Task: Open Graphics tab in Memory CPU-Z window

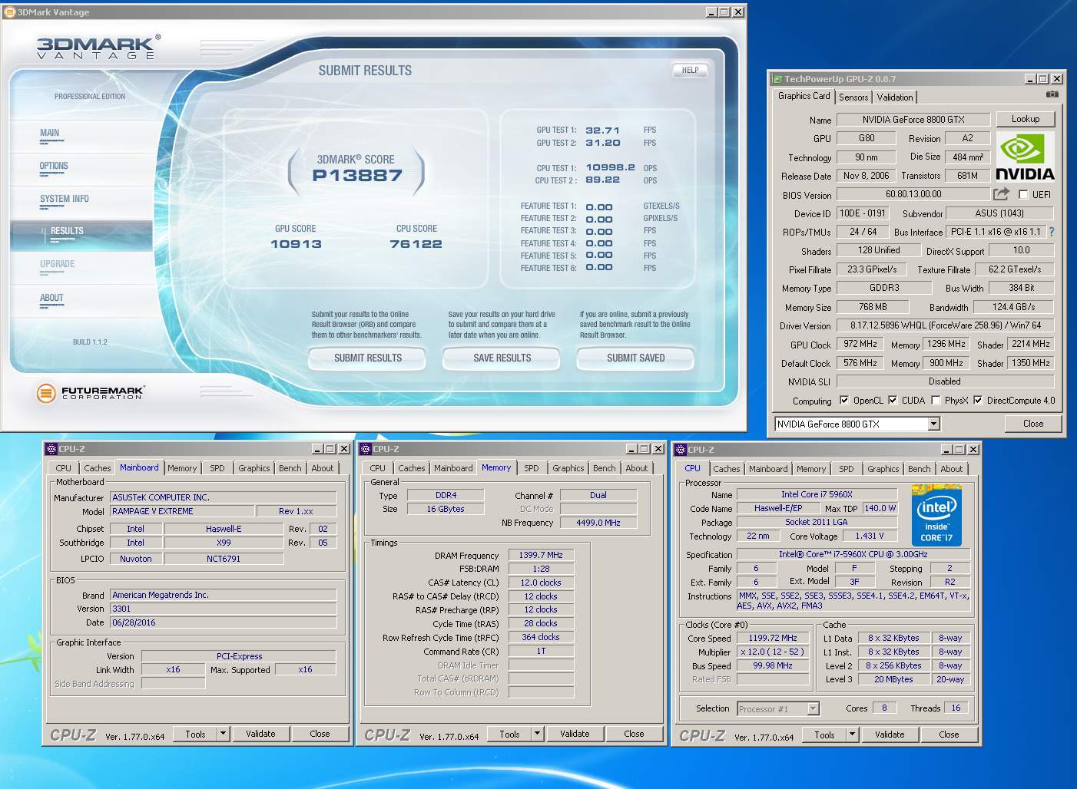Action: [x=568, y=468]
